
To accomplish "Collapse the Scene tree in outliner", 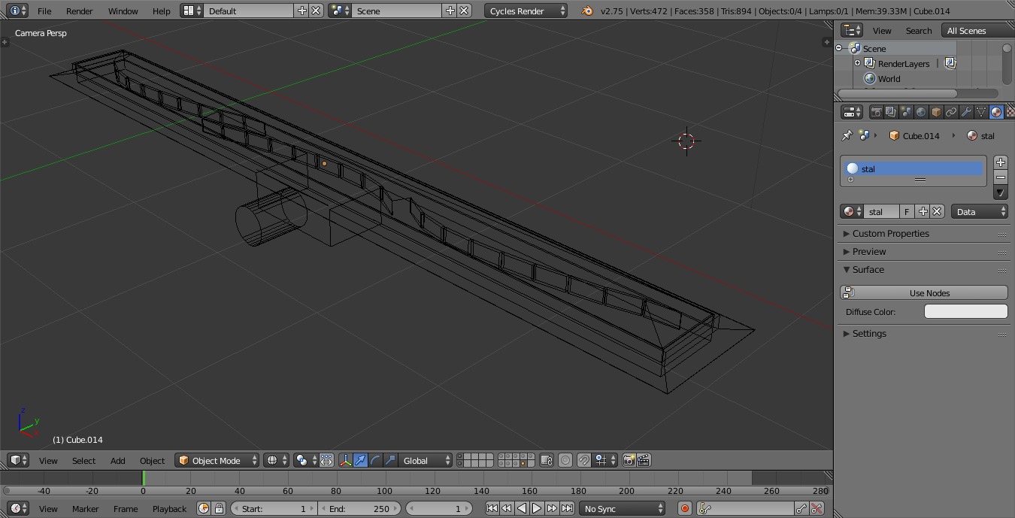I will click(x=839, y=48).
